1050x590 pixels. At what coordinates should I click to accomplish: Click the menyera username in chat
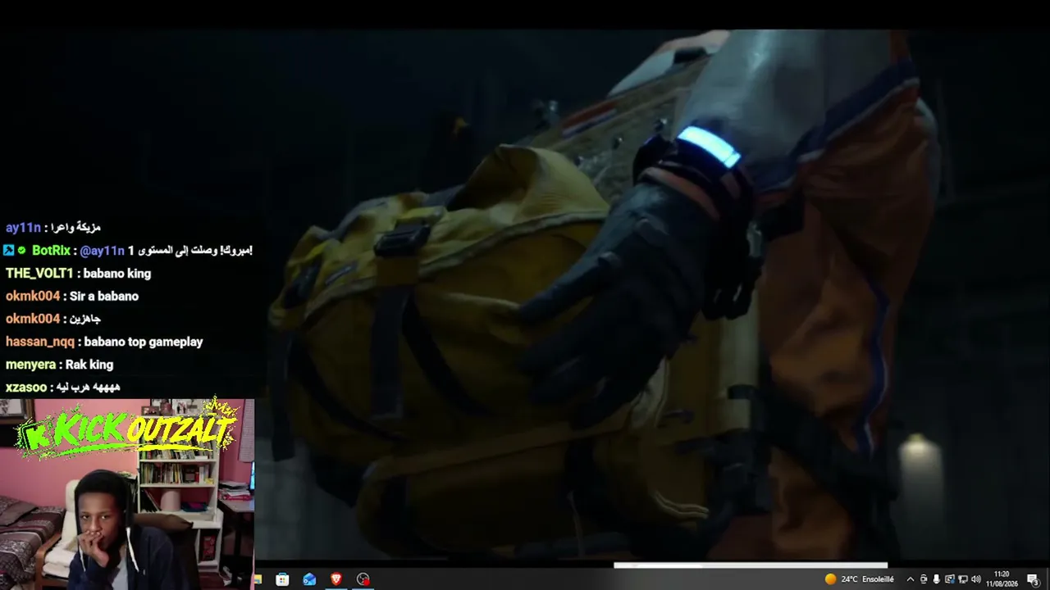(30, 365)
